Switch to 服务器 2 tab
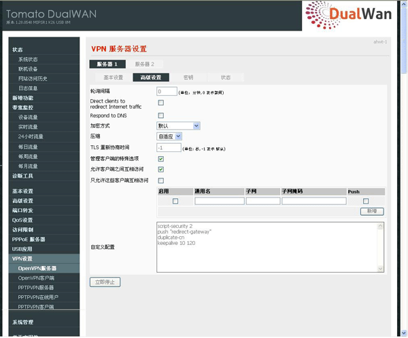Screen dimensions: 408x338 coord(144,64)
